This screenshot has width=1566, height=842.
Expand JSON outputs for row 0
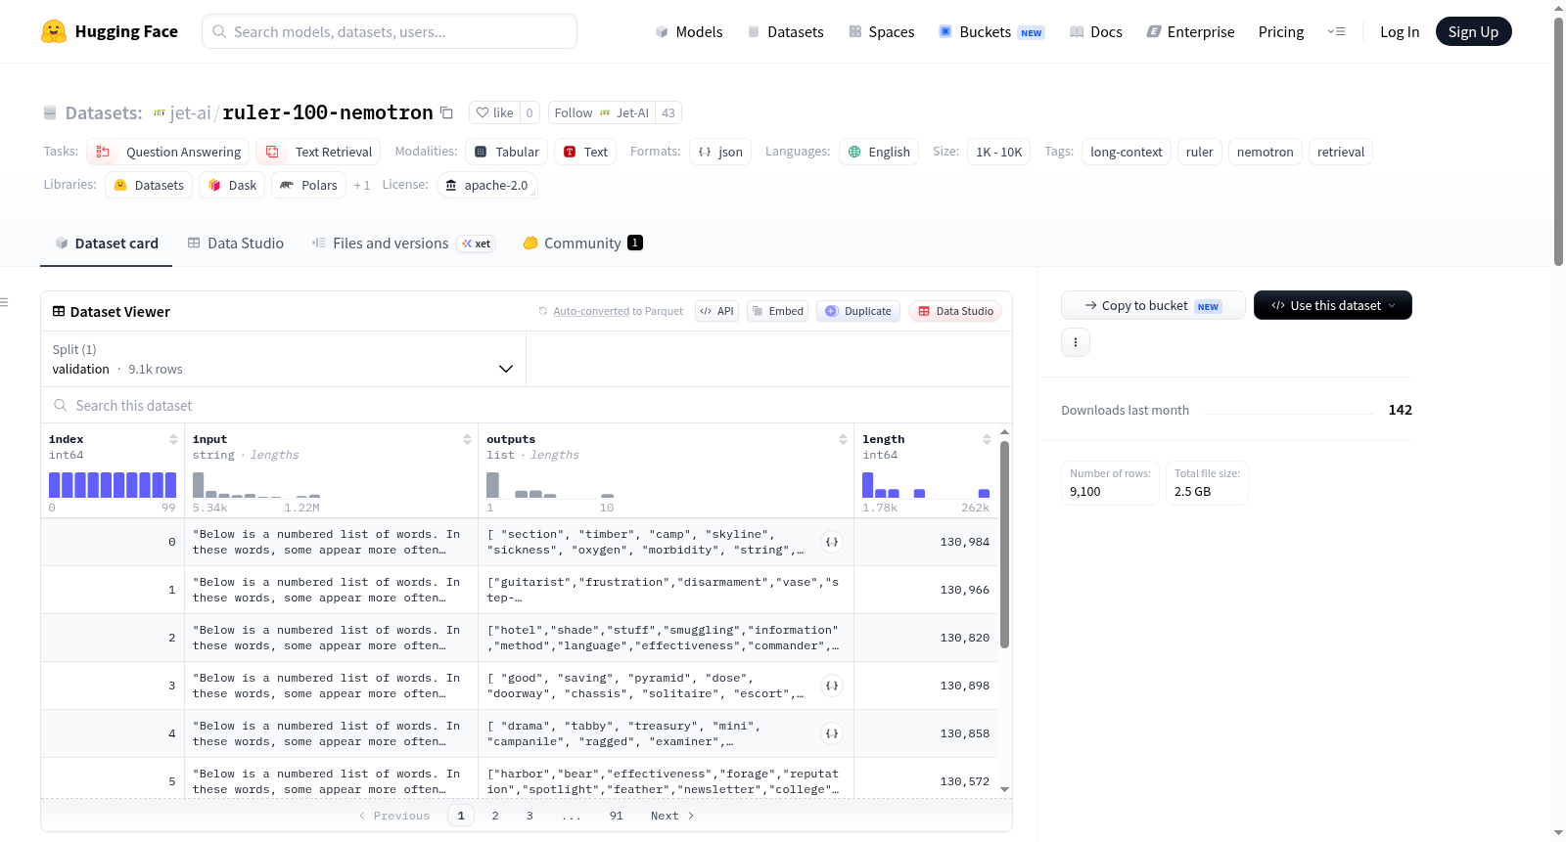[x=832, y=542]
